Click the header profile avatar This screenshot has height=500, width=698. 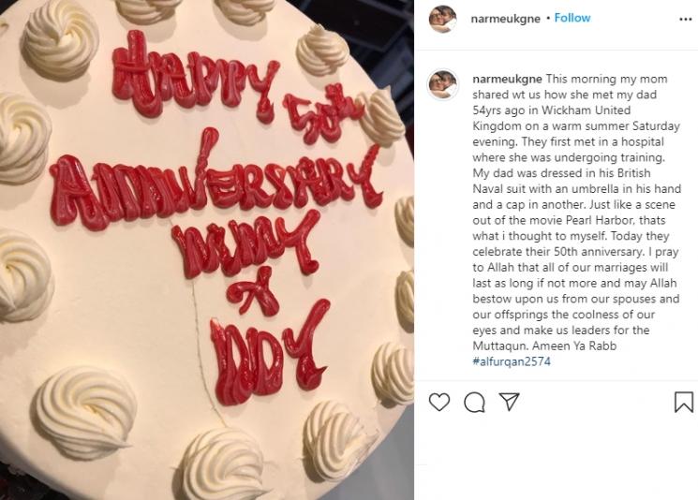(x=443, y=19)
